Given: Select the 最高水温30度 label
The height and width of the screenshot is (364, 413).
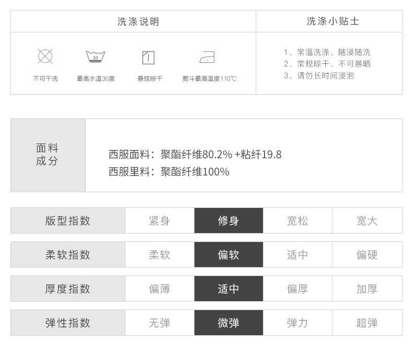Looking at the screenshot, I should (96, 79).
